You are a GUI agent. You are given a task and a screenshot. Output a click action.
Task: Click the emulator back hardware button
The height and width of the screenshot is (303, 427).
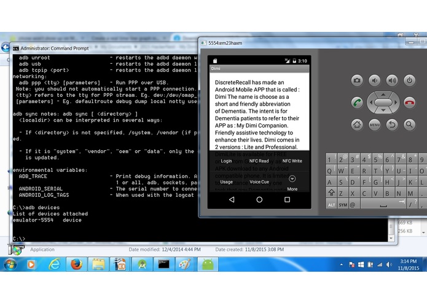392,125
